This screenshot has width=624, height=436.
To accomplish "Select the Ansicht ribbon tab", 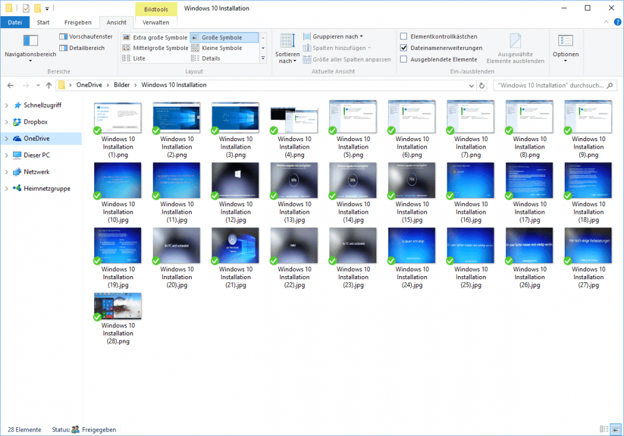I will pos(117,22).
